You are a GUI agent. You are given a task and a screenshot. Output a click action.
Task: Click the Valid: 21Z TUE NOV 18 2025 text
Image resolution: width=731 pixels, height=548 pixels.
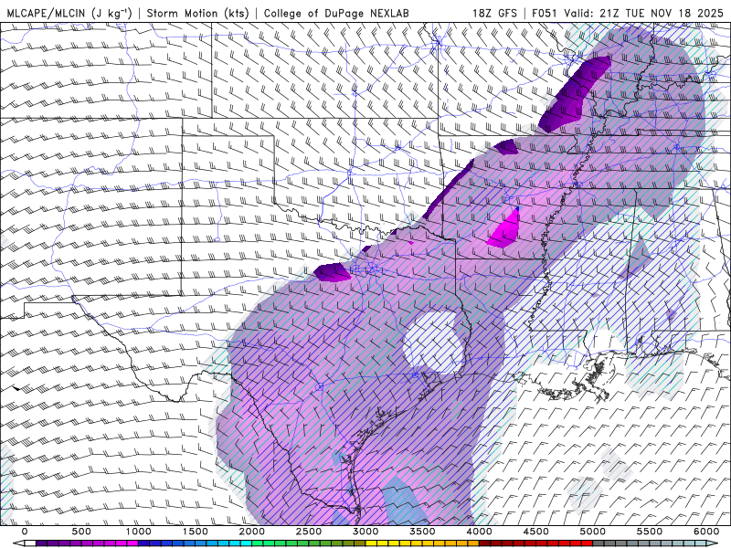[643, 13]
